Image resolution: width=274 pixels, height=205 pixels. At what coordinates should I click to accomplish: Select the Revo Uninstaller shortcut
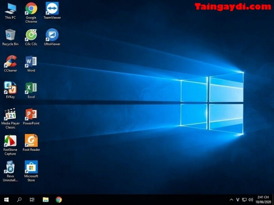click(x=10, y=171)
